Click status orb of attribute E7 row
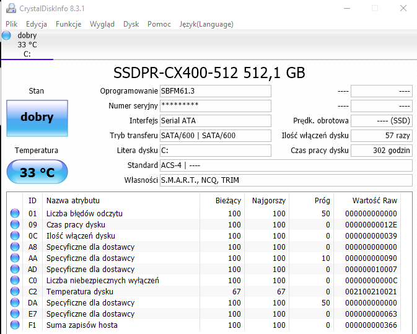Viewport: 417px width, 334px height. 15,314
